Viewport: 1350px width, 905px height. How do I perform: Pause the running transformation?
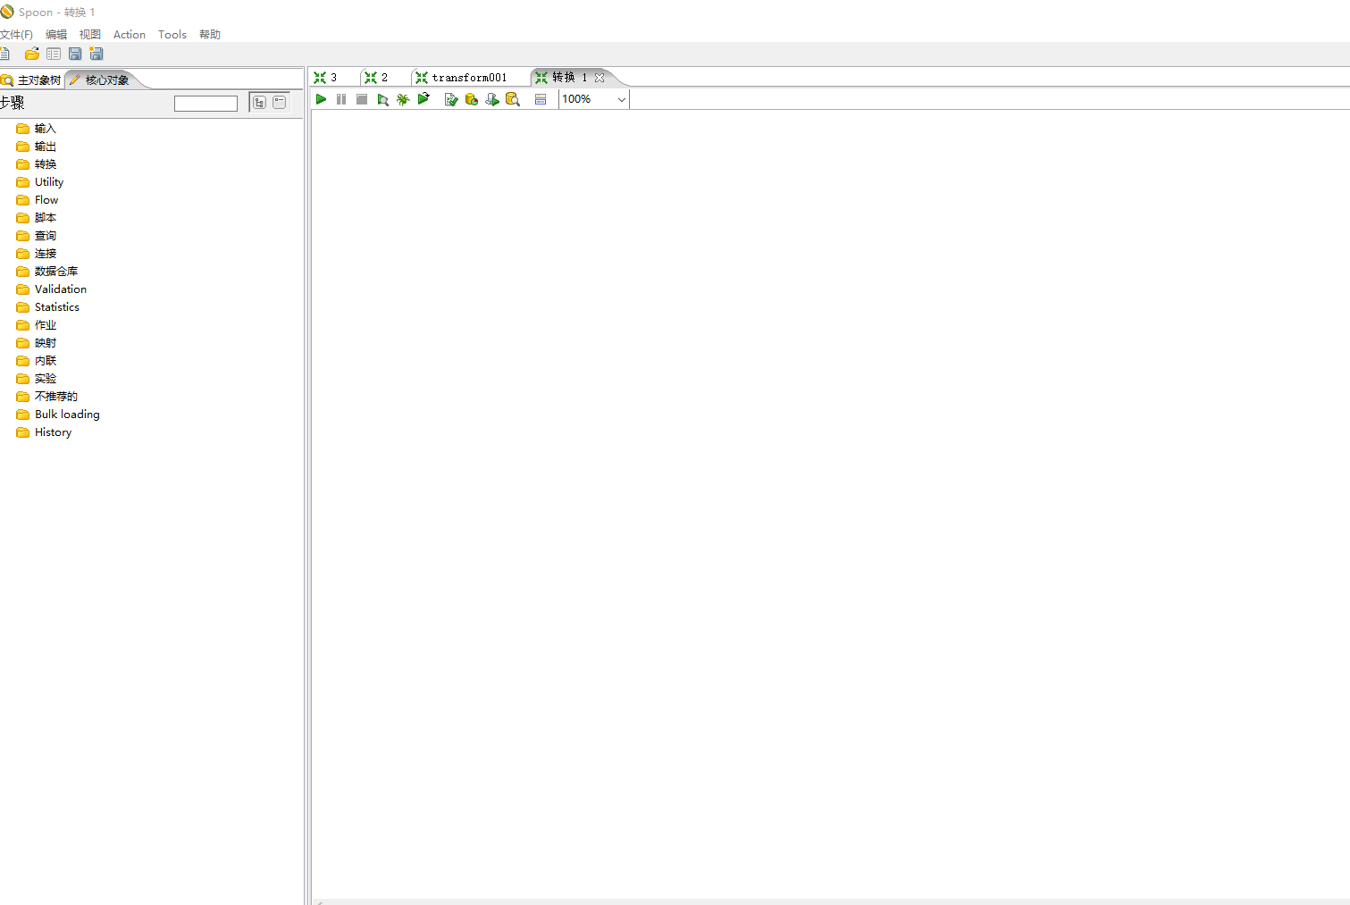coord(341,99)
